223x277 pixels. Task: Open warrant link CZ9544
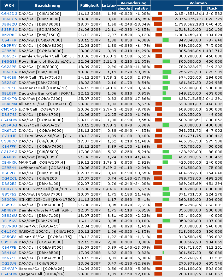[9, 168]
